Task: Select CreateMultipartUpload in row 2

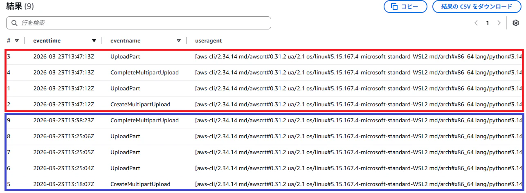Action: (140, 104)
